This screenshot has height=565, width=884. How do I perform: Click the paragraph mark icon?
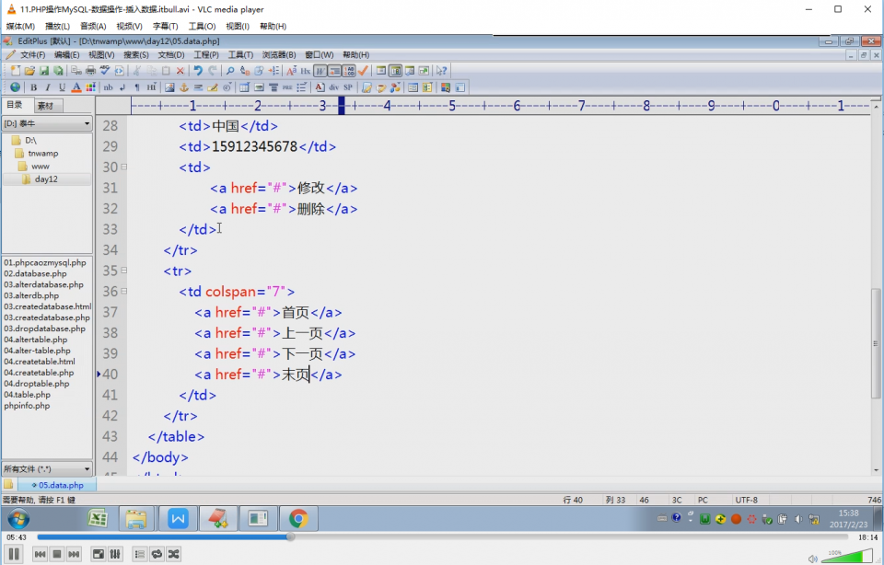pyautogui.click(x=137, y=87)
